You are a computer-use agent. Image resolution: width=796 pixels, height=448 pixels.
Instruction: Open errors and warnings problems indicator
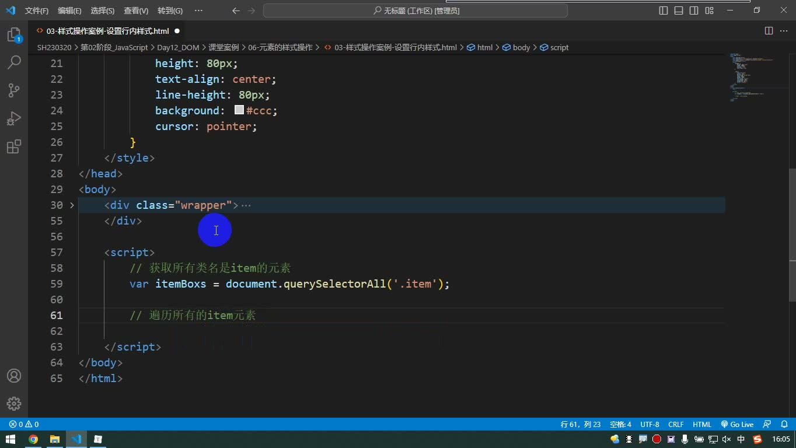pos(24,425)
